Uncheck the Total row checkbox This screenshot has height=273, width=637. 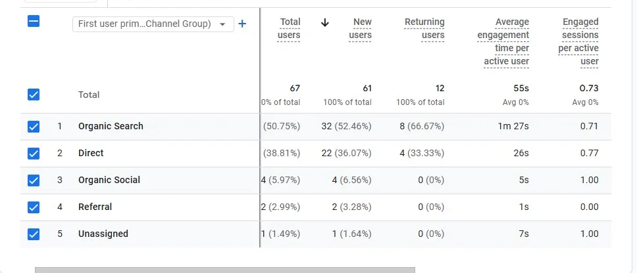pos(34,94)
